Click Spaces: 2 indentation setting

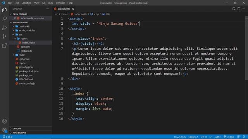(x=193, y=137)
